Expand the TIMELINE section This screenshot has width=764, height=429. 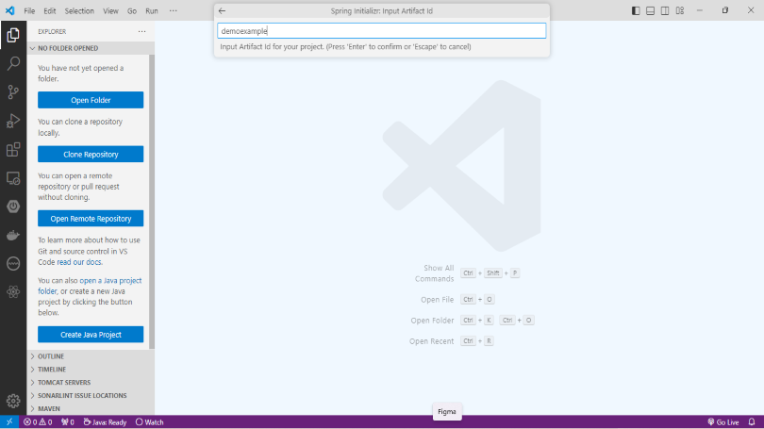[x=91, y=370]
